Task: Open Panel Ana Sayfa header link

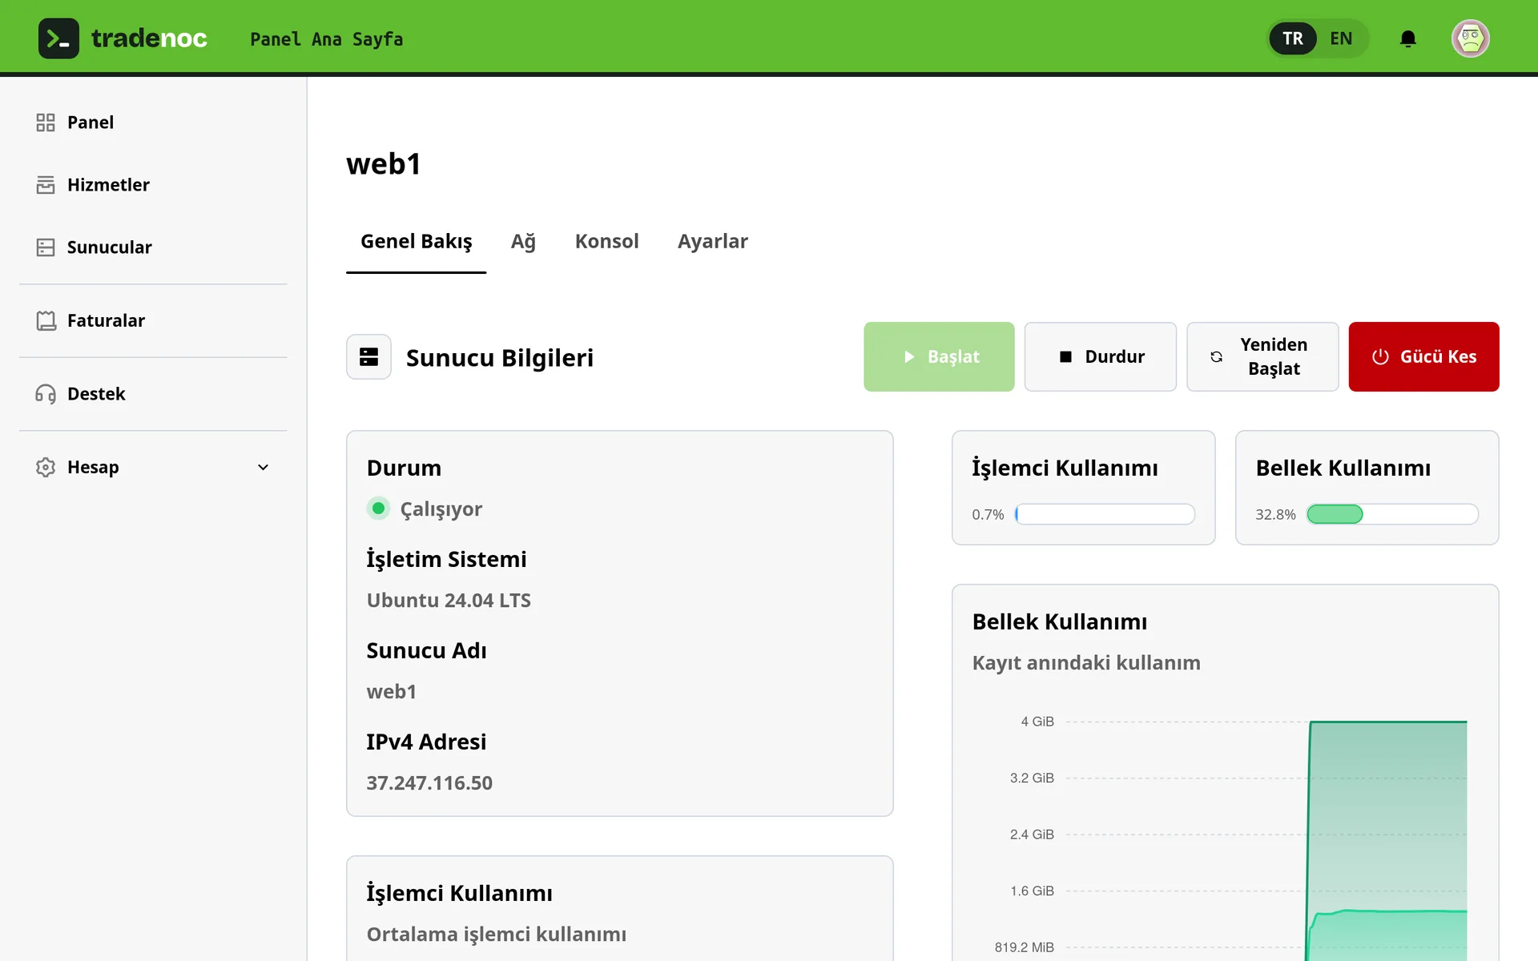Action: tap(326, 38)
